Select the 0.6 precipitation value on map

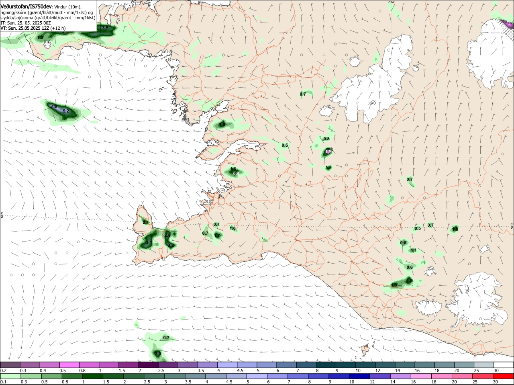[x=410, y=267]
